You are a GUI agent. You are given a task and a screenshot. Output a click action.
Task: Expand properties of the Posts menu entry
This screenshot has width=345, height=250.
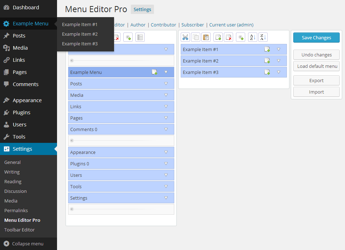[x=166, y=84]
